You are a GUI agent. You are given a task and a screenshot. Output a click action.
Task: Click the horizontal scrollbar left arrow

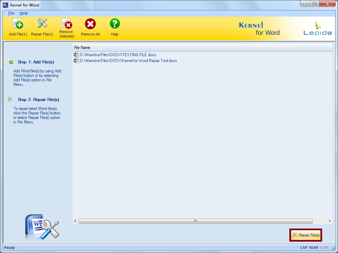point(75,221)
